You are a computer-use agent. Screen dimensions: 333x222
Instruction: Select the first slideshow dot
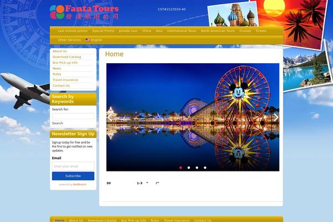(x=181, y=168)
